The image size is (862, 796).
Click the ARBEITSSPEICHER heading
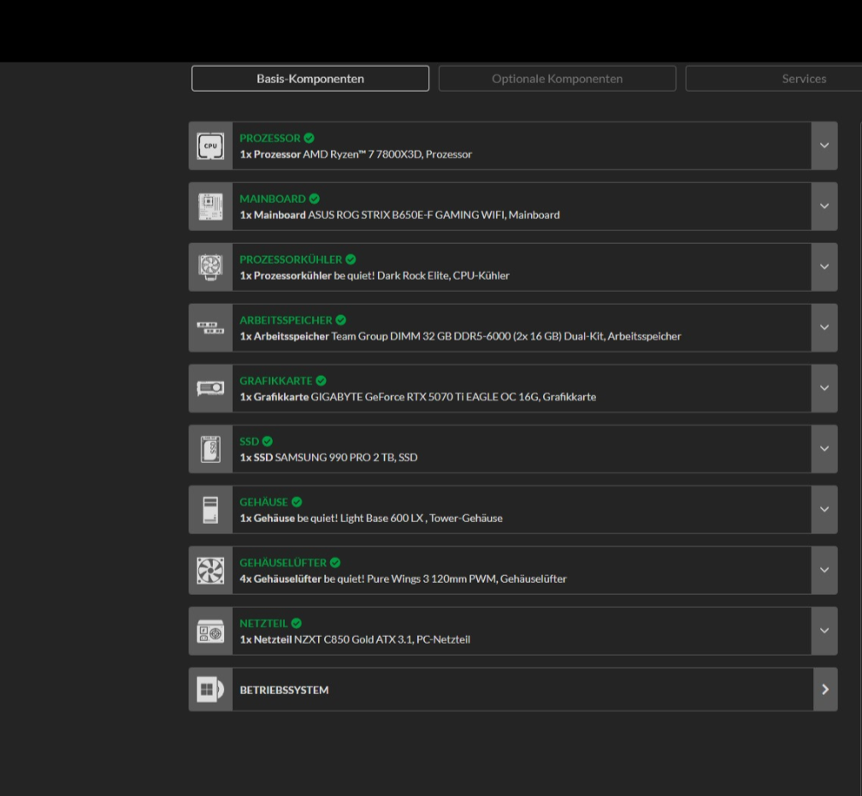coord(286,320)
